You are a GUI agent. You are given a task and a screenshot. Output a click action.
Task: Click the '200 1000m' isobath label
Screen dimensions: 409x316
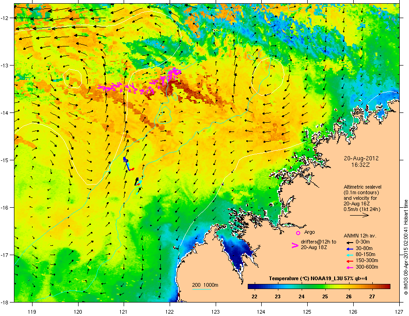point(205,285)
